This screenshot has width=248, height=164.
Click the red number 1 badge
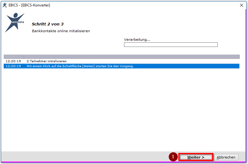click(173, 157)
